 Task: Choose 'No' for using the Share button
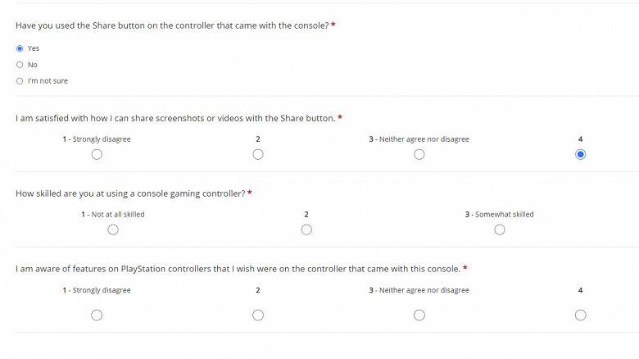(20, 65)
